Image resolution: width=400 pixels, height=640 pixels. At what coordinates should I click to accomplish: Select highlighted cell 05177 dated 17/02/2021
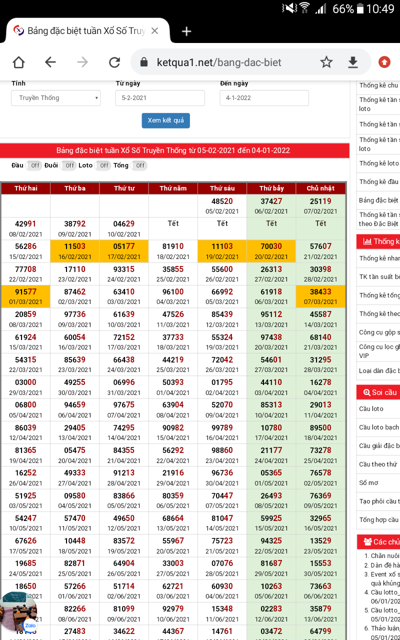(x=124, y=251)
